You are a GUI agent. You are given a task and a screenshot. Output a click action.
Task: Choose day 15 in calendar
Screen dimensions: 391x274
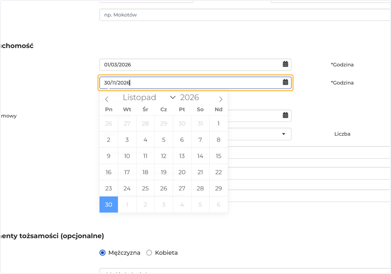pyautogui.click(x=219, y=156)
